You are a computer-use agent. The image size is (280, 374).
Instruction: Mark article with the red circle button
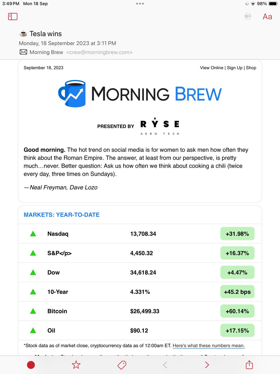click(x=31, y=365)
